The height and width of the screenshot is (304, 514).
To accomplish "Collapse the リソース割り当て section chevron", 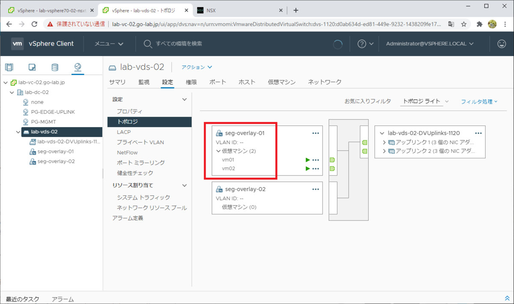I will [x=185, y=185].
